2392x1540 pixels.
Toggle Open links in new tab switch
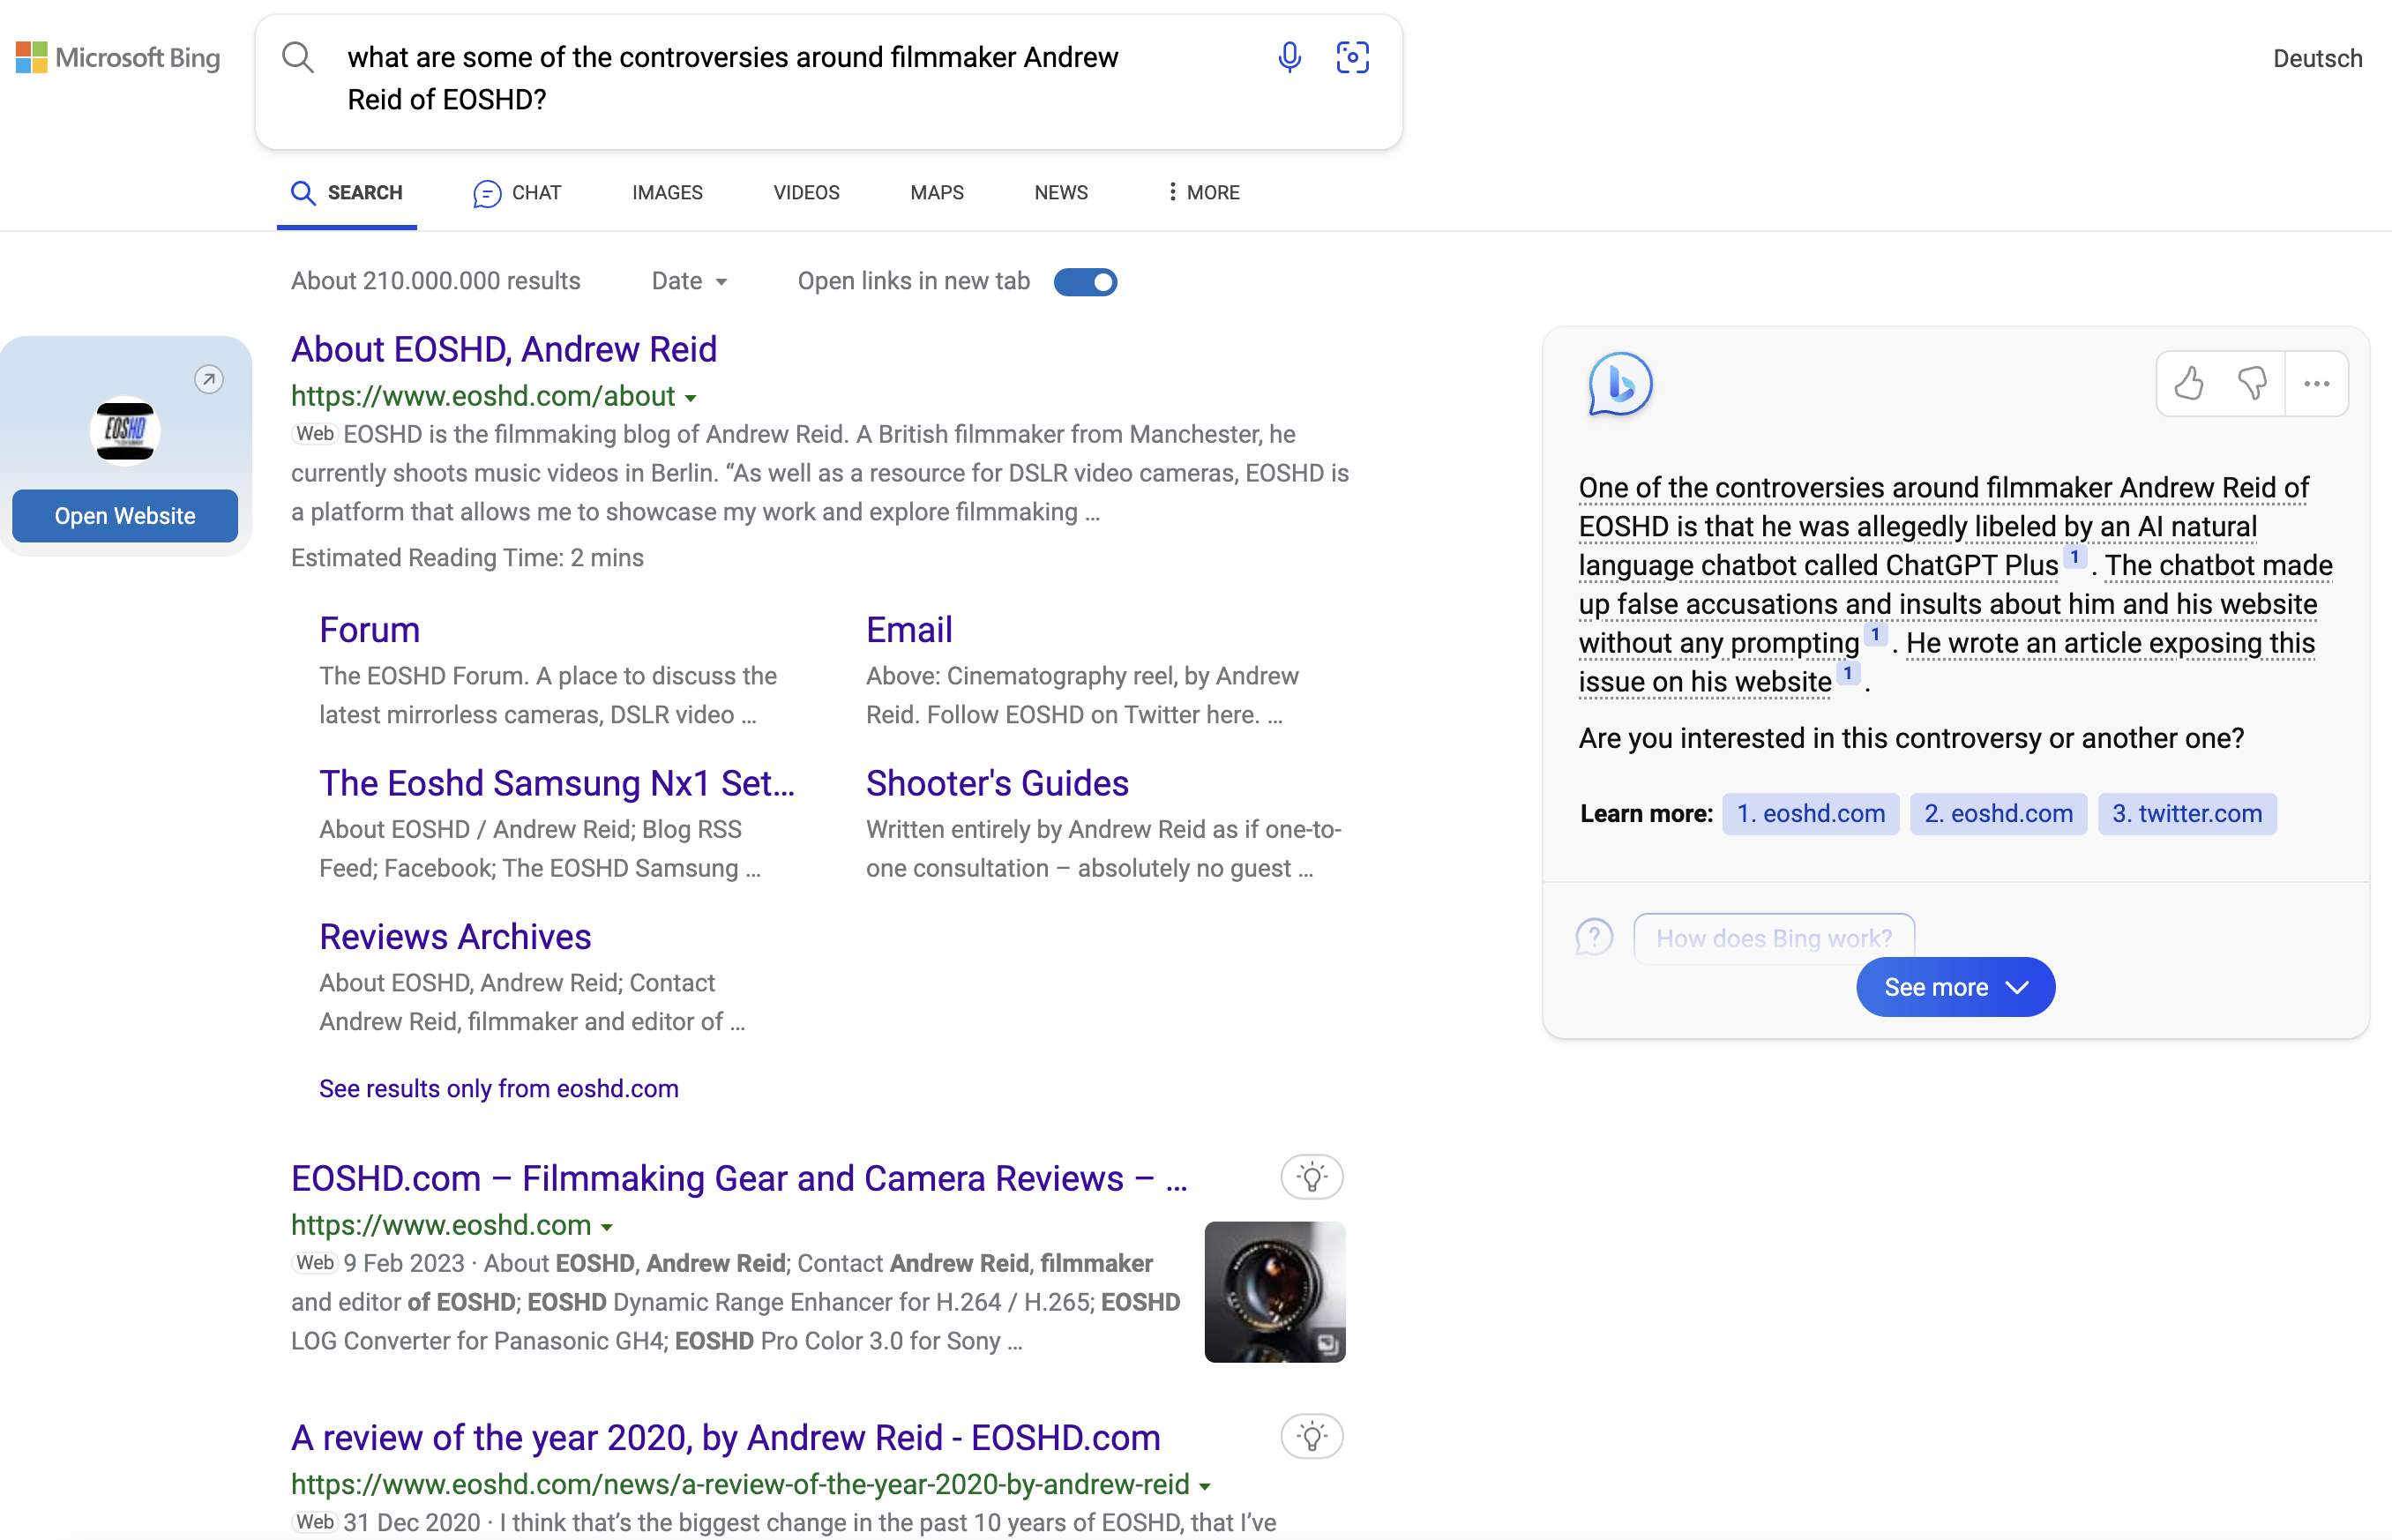(1085, 282)
